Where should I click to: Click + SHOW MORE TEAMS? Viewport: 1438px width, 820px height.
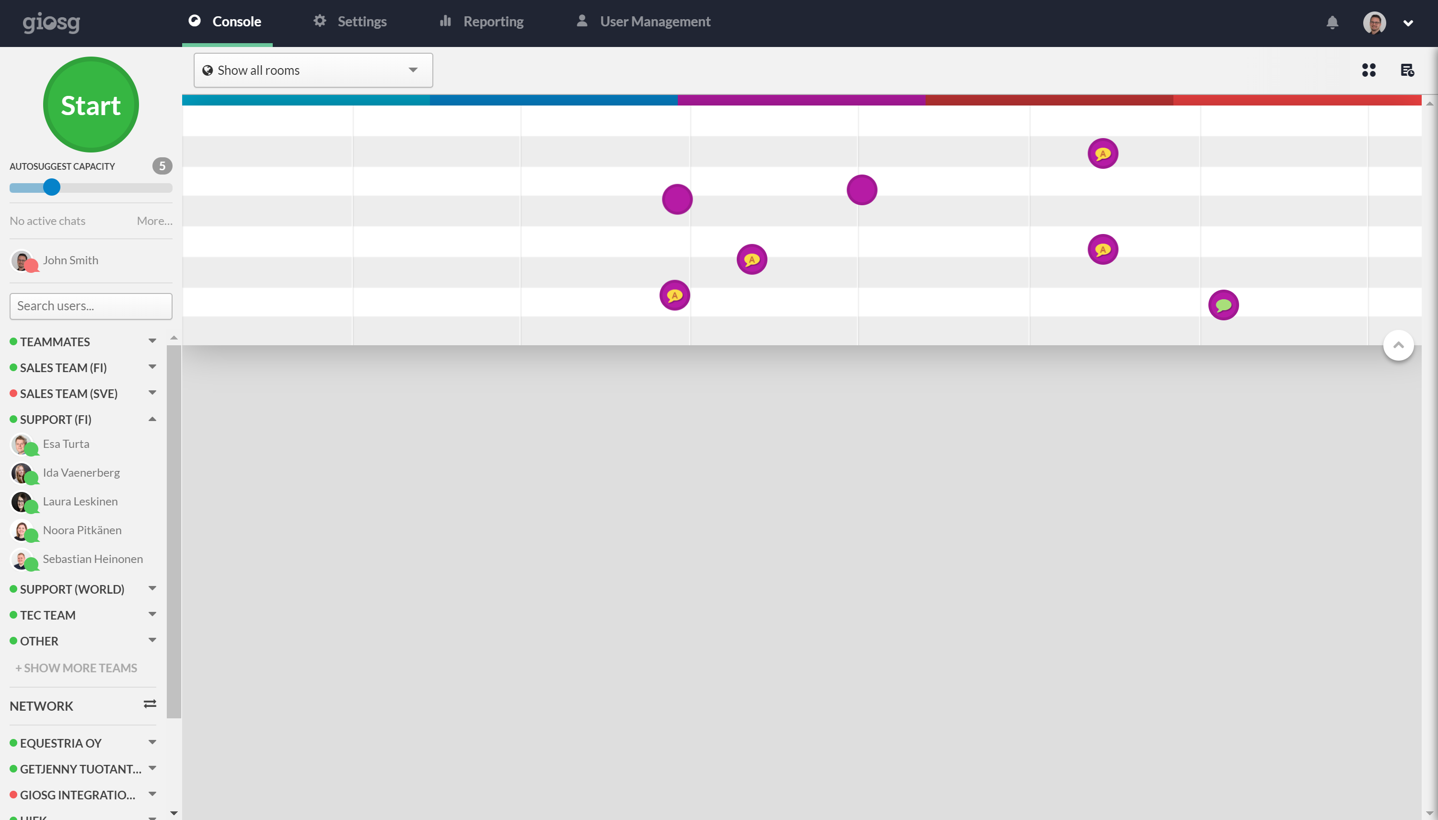pyautogui.click(x=76, y=668)
